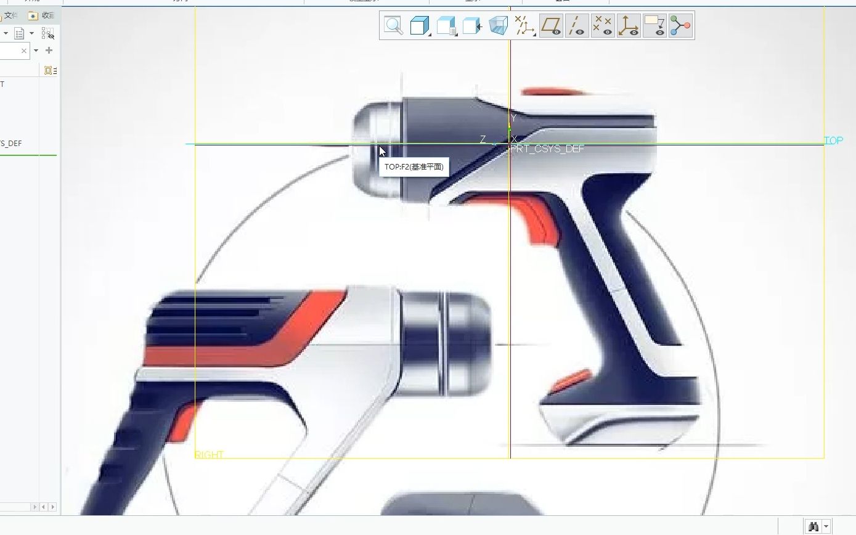Toggle the perspective view icon
The height and width of the screenshot is (535, 856).
[x=498, y=25]
